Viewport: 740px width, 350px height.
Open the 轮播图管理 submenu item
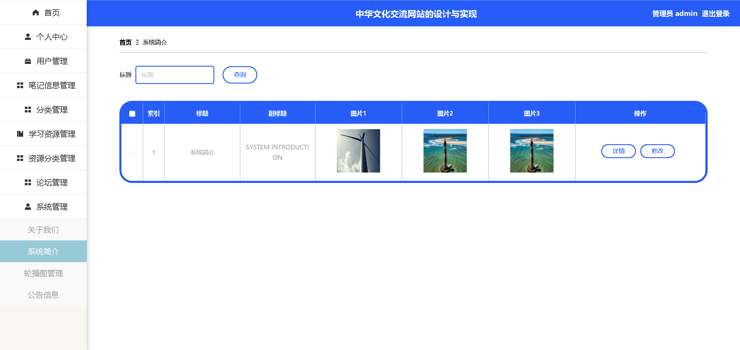pyautogui.click(x=43, y=273)
